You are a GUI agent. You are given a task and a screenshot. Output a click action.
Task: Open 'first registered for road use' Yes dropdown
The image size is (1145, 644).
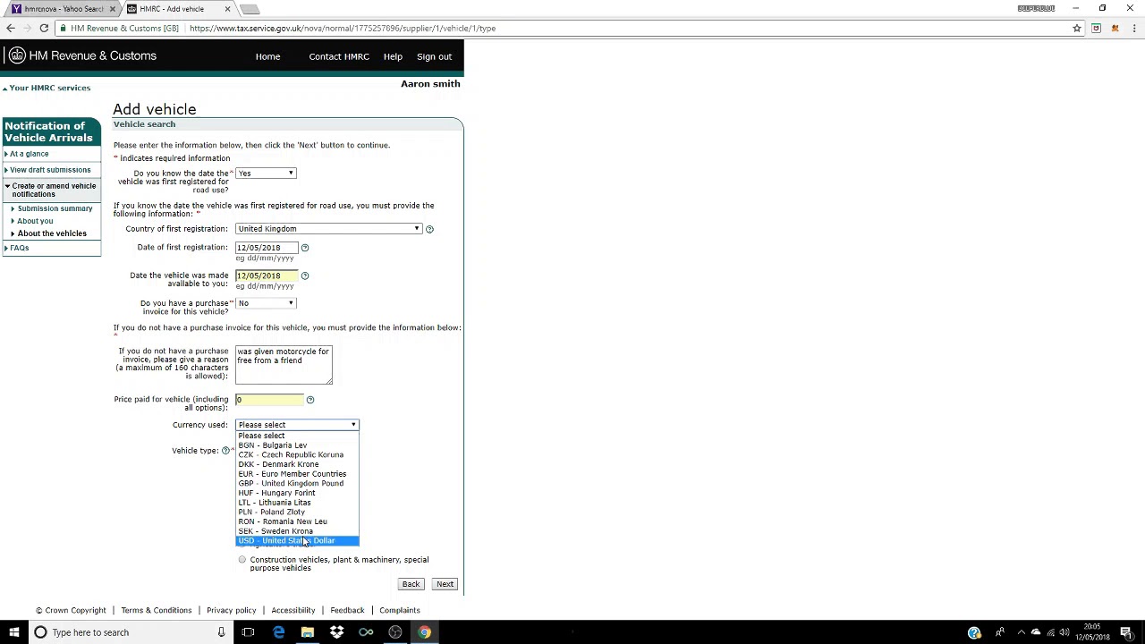266,174
